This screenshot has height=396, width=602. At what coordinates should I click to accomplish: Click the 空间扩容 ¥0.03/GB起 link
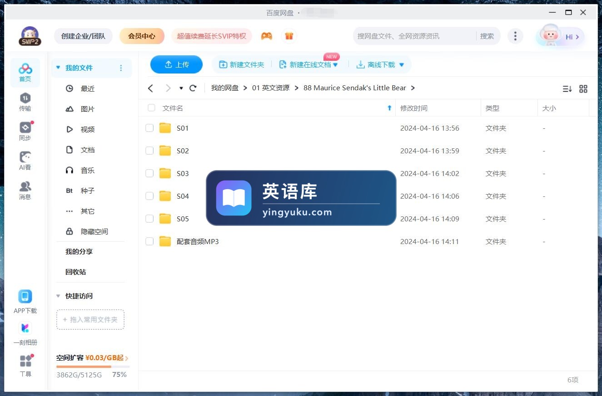click(93, 358)
